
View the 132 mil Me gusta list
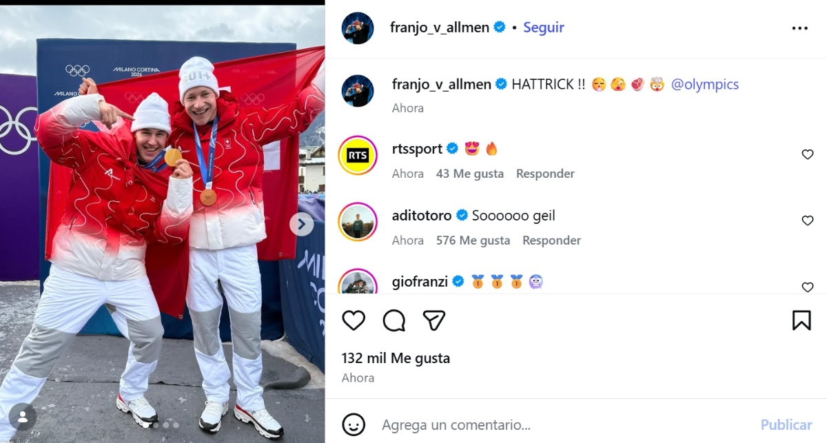point(396,358)
